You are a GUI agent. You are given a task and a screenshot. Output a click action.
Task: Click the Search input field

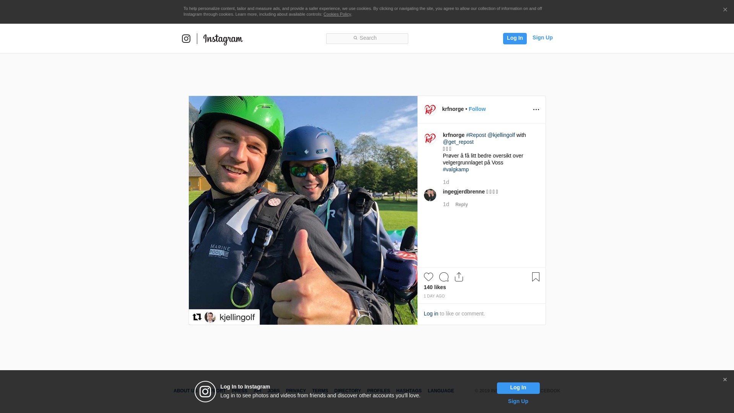point(367,38)
